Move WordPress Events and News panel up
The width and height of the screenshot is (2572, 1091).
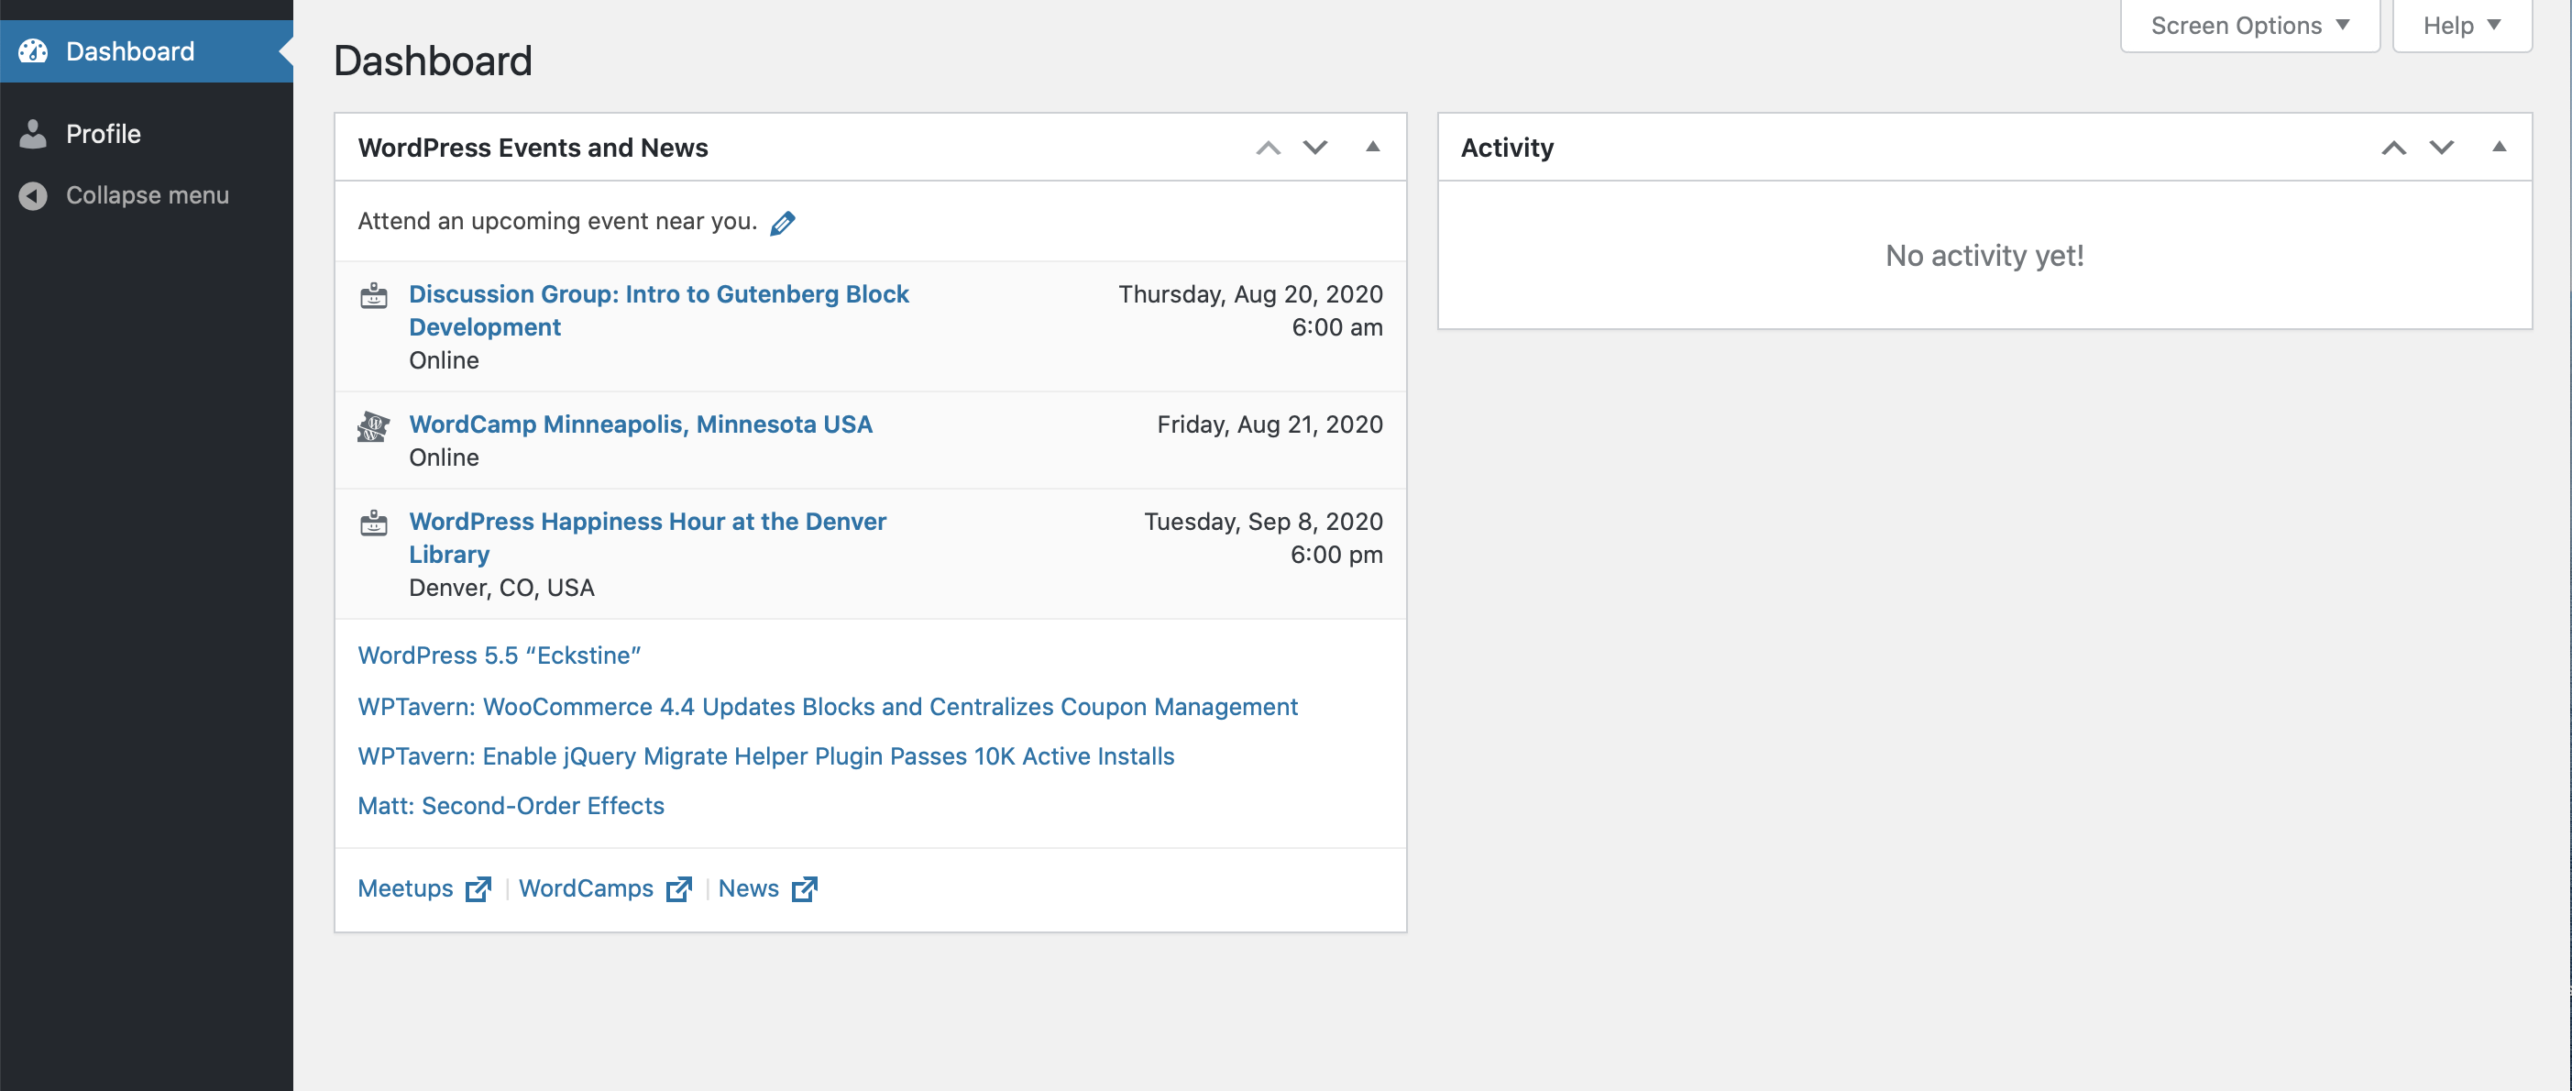pyautogui.click(x=1268, y=148)
